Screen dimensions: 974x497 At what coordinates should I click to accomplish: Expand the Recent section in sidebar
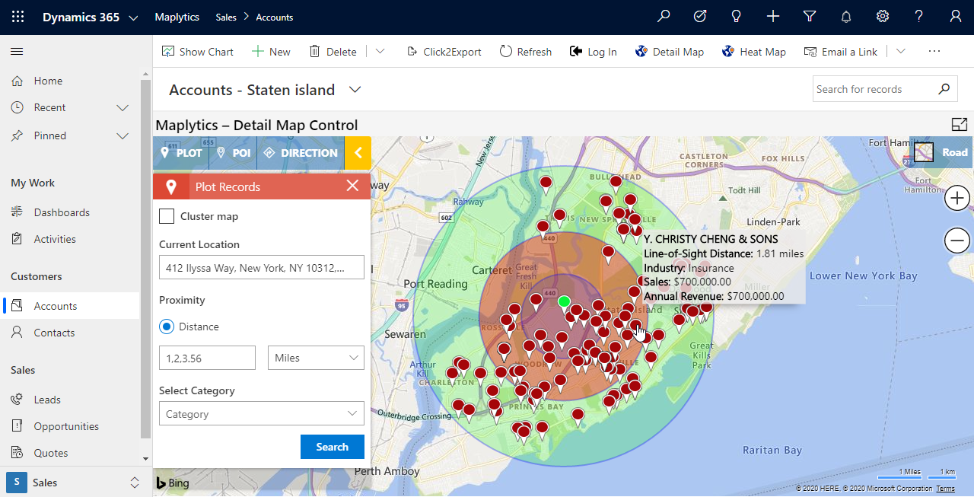123,108
